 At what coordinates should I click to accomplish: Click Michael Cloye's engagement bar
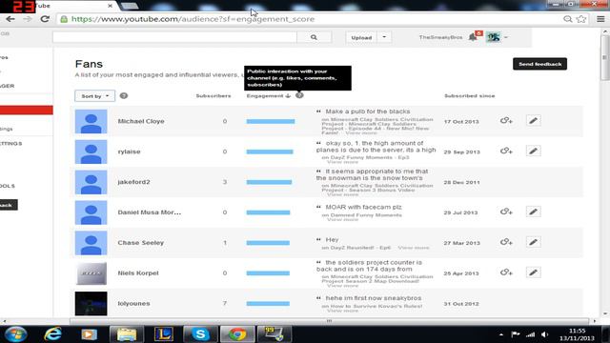[271, 121]
